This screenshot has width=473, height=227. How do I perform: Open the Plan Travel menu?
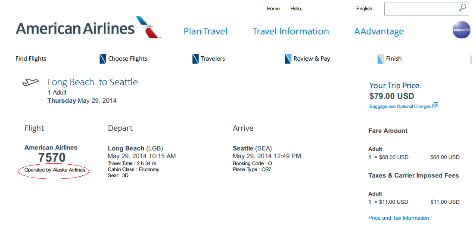pos(205,31)
